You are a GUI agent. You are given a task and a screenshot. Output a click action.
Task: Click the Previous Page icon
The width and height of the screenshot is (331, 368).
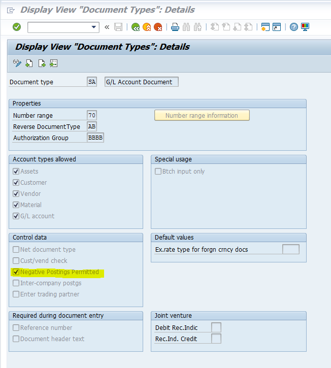click(x=226, y=27)
